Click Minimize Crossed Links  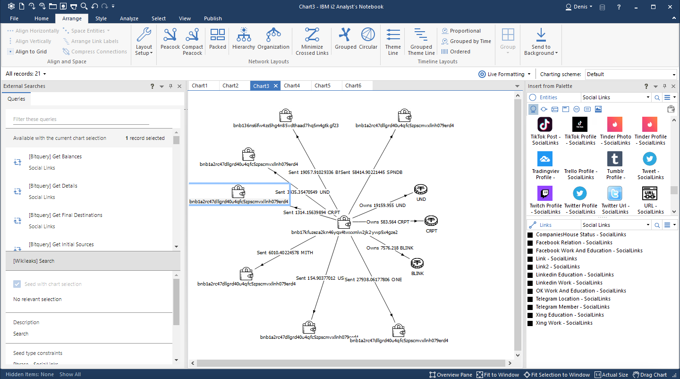pos(312,41)
